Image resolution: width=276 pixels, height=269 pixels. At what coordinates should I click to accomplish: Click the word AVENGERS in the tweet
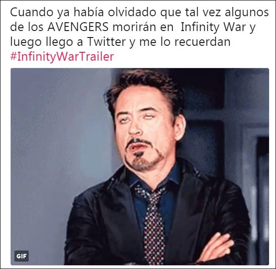(x=78, y=27)
